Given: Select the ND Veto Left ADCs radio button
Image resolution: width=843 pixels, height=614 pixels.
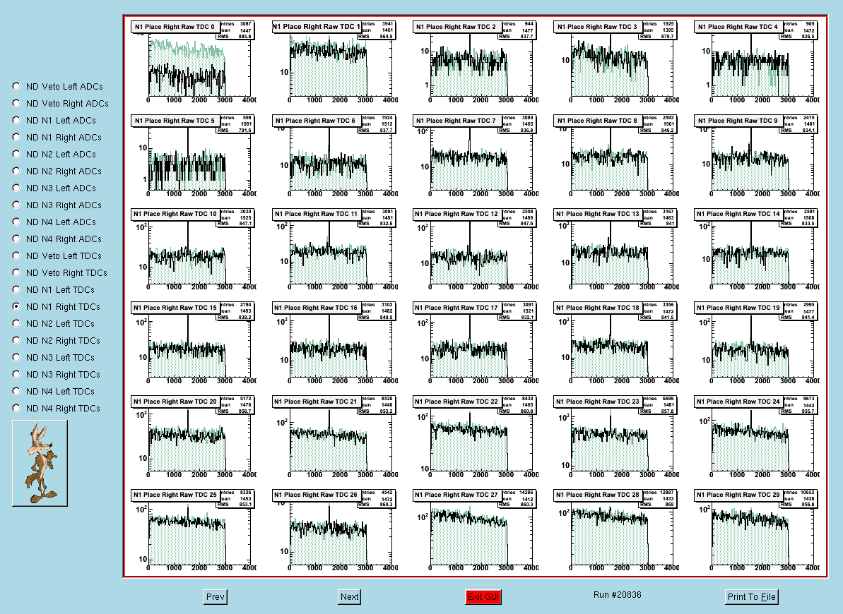Looking at the screenshot, I should [16, 86].
